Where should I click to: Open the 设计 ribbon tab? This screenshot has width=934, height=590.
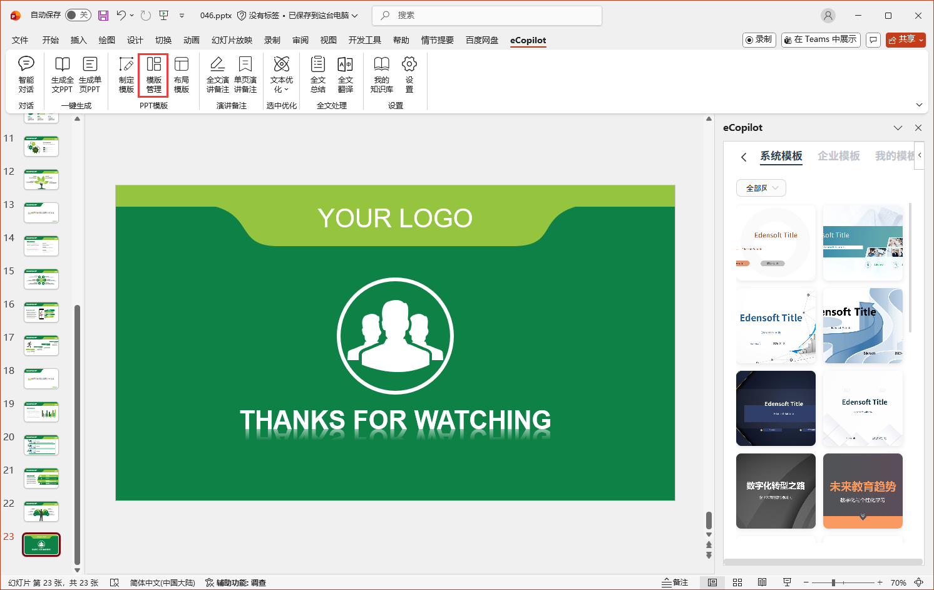pos(135,40)
